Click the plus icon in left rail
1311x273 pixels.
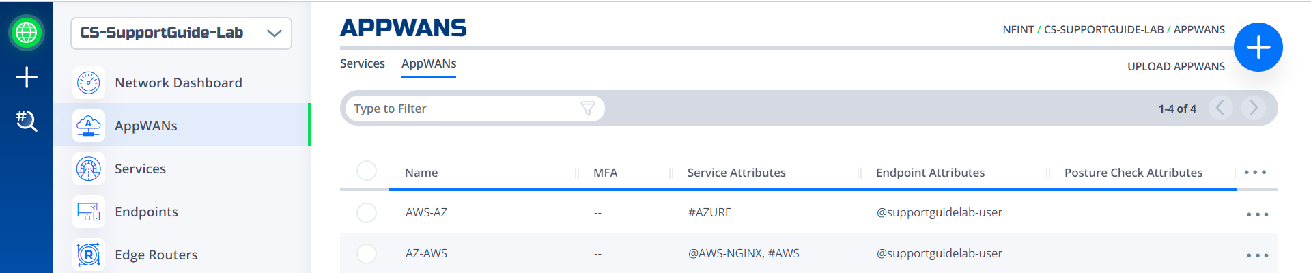click(x=27, y=77)
